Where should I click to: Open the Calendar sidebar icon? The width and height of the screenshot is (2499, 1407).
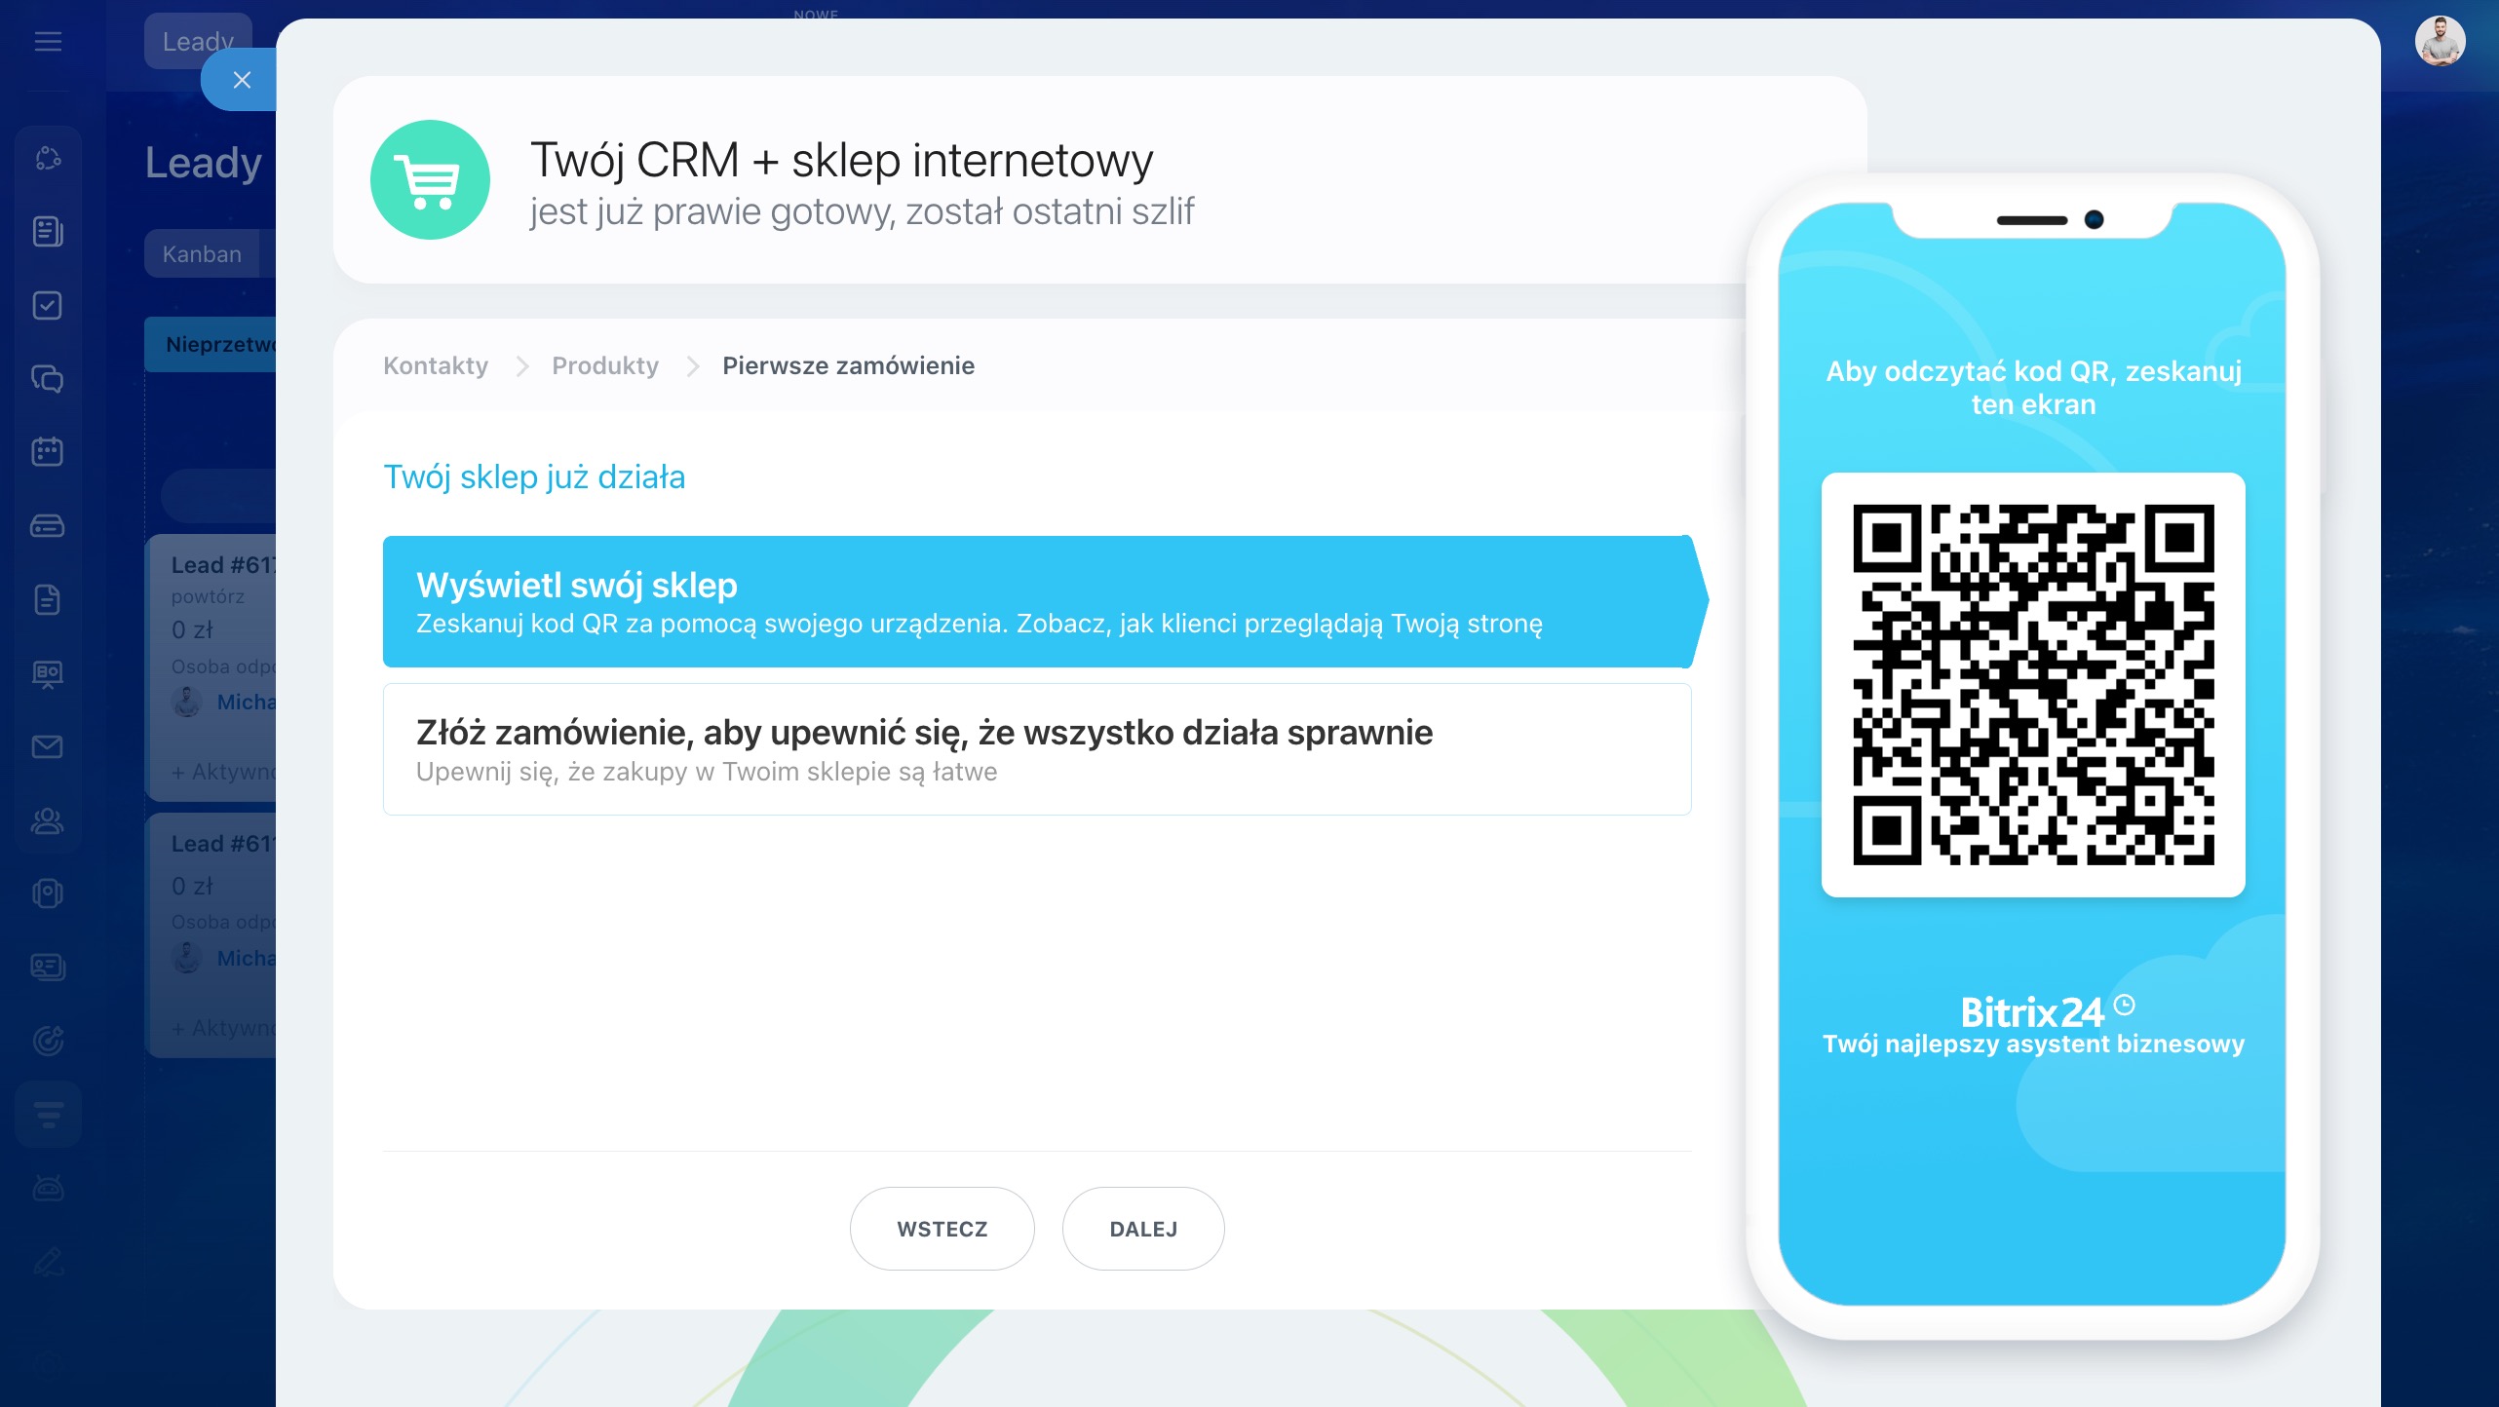48,452
